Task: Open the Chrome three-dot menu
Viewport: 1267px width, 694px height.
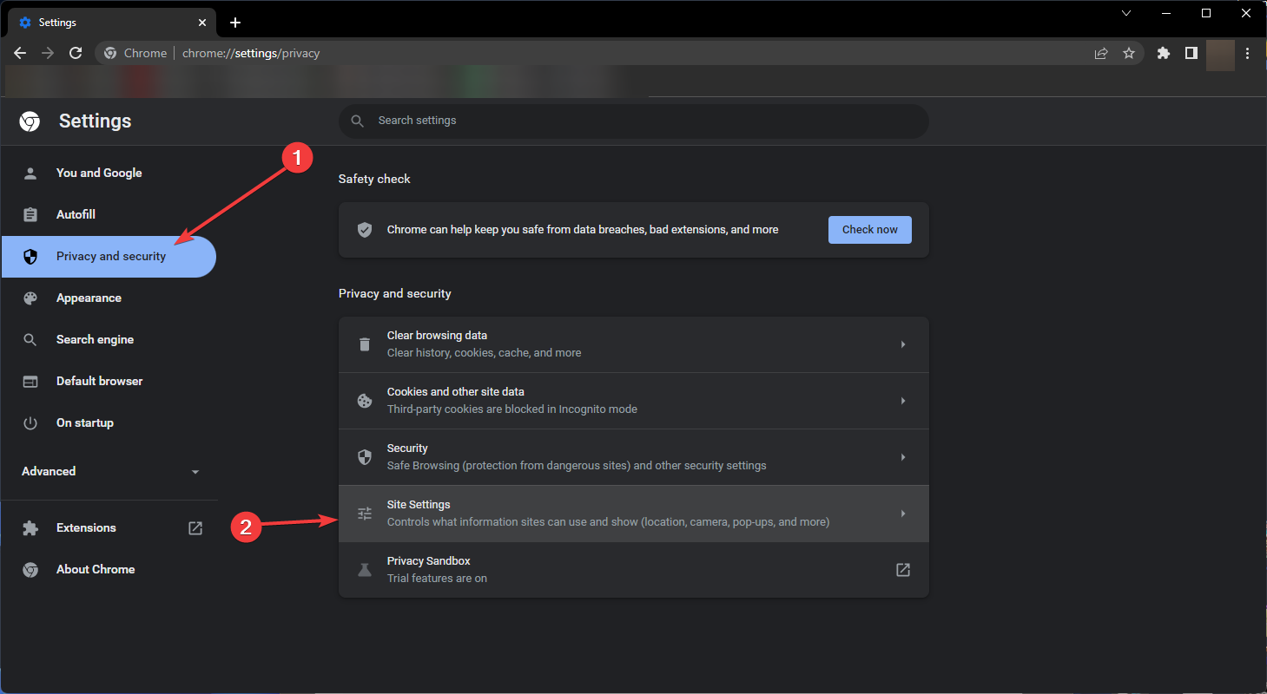Action: coord(1248,53)
